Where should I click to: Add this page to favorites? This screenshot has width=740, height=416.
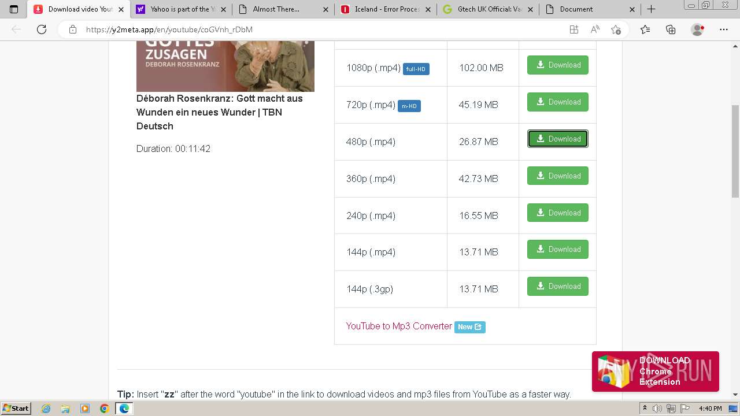pos(616,29)
